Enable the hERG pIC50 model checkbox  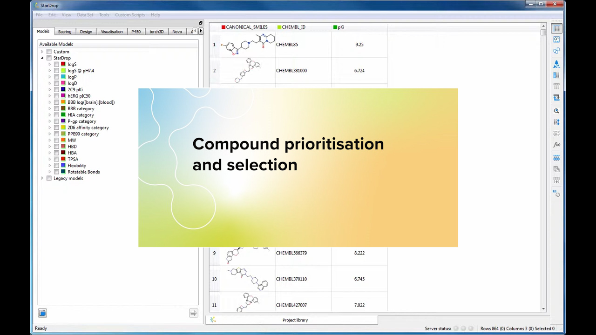tap(56, 96)
